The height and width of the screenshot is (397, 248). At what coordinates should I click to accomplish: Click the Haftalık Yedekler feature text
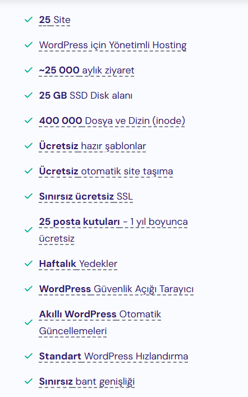(78, 264)
